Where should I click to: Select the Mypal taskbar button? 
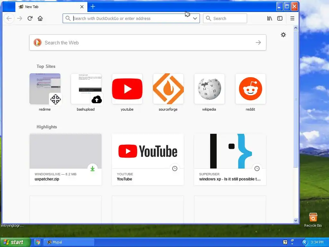[69, 242]
